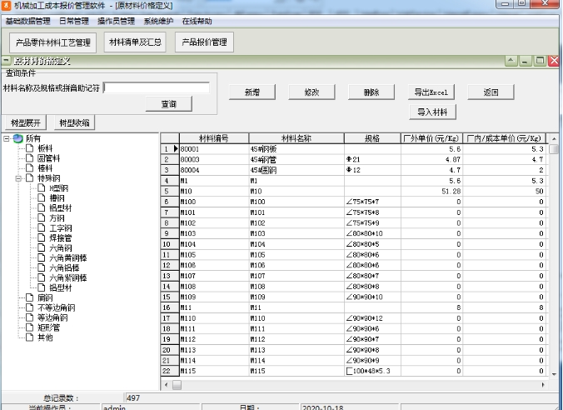Click the vertical scrollbar up arrow

(x=554, y=138)
